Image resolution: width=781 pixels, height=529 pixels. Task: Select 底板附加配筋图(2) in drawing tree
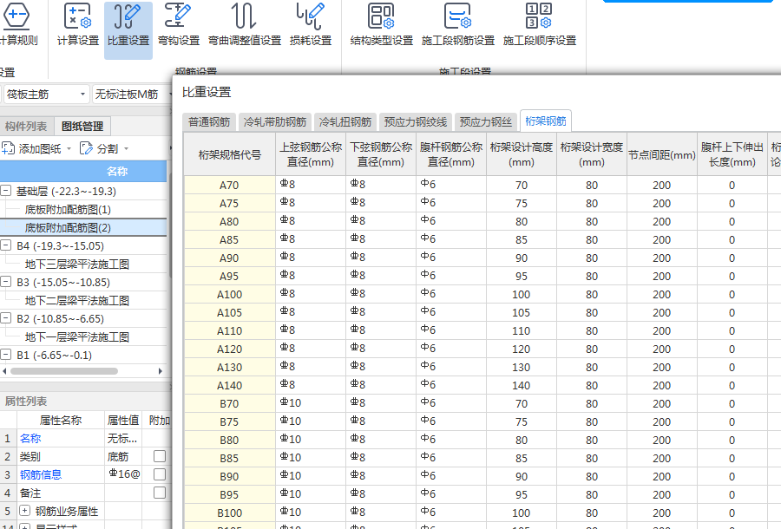click(x=68, y=228)
